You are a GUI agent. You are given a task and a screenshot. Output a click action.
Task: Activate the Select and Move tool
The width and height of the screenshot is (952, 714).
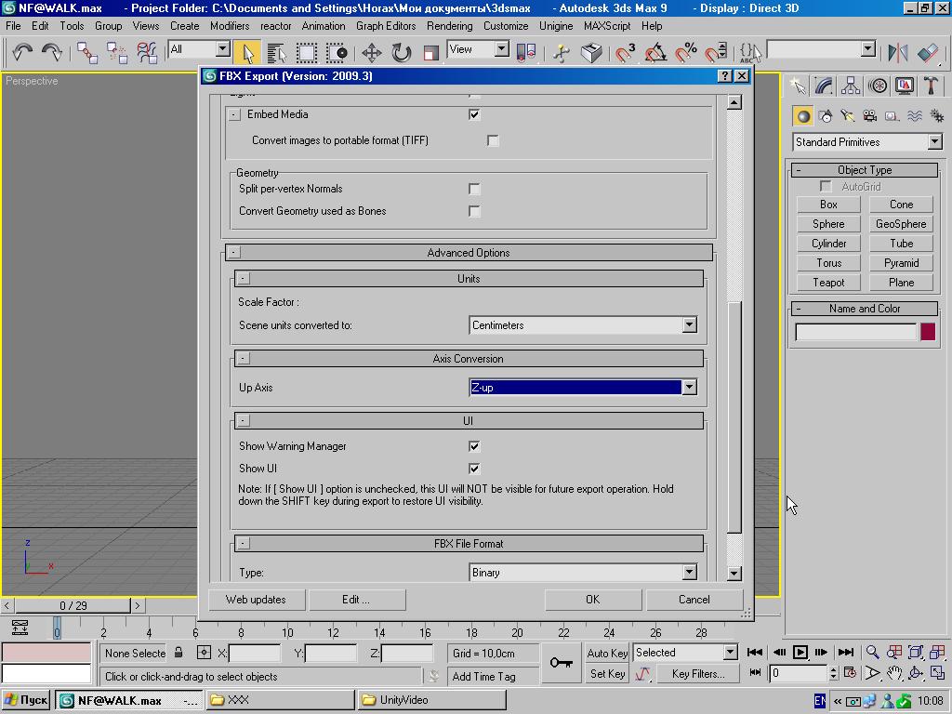(x=372, y=53)
